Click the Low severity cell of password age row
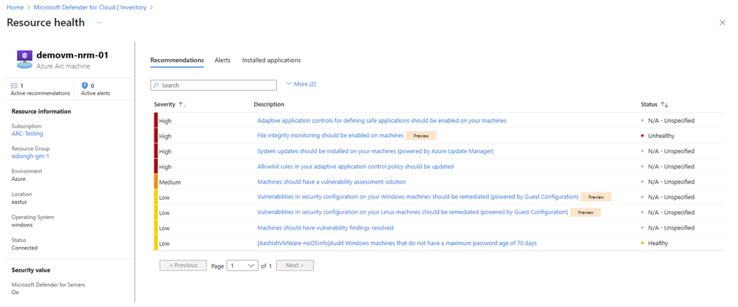Viewport: 738px width, 307px height. click(164, 244)
